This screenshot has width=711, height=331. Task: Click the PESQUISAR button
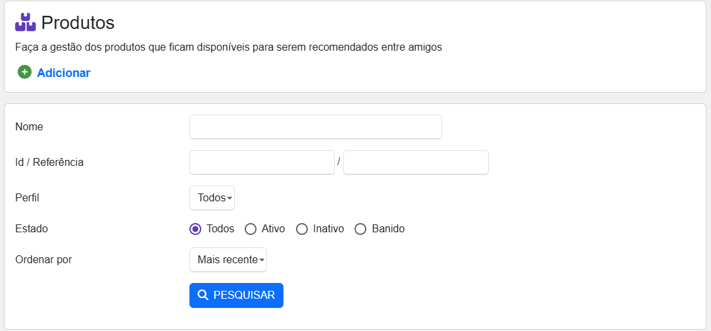coord(236,295)
